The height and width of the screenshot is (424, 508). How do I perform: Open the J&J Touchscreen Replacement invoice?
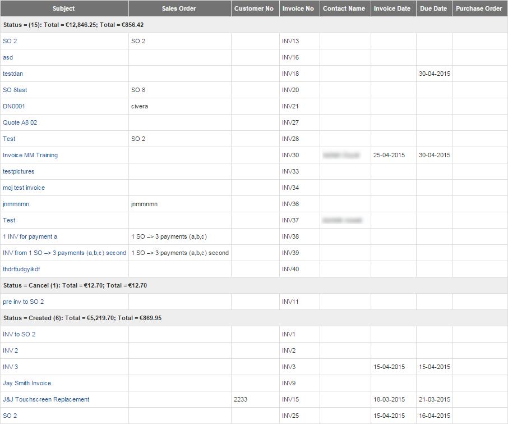46,399
